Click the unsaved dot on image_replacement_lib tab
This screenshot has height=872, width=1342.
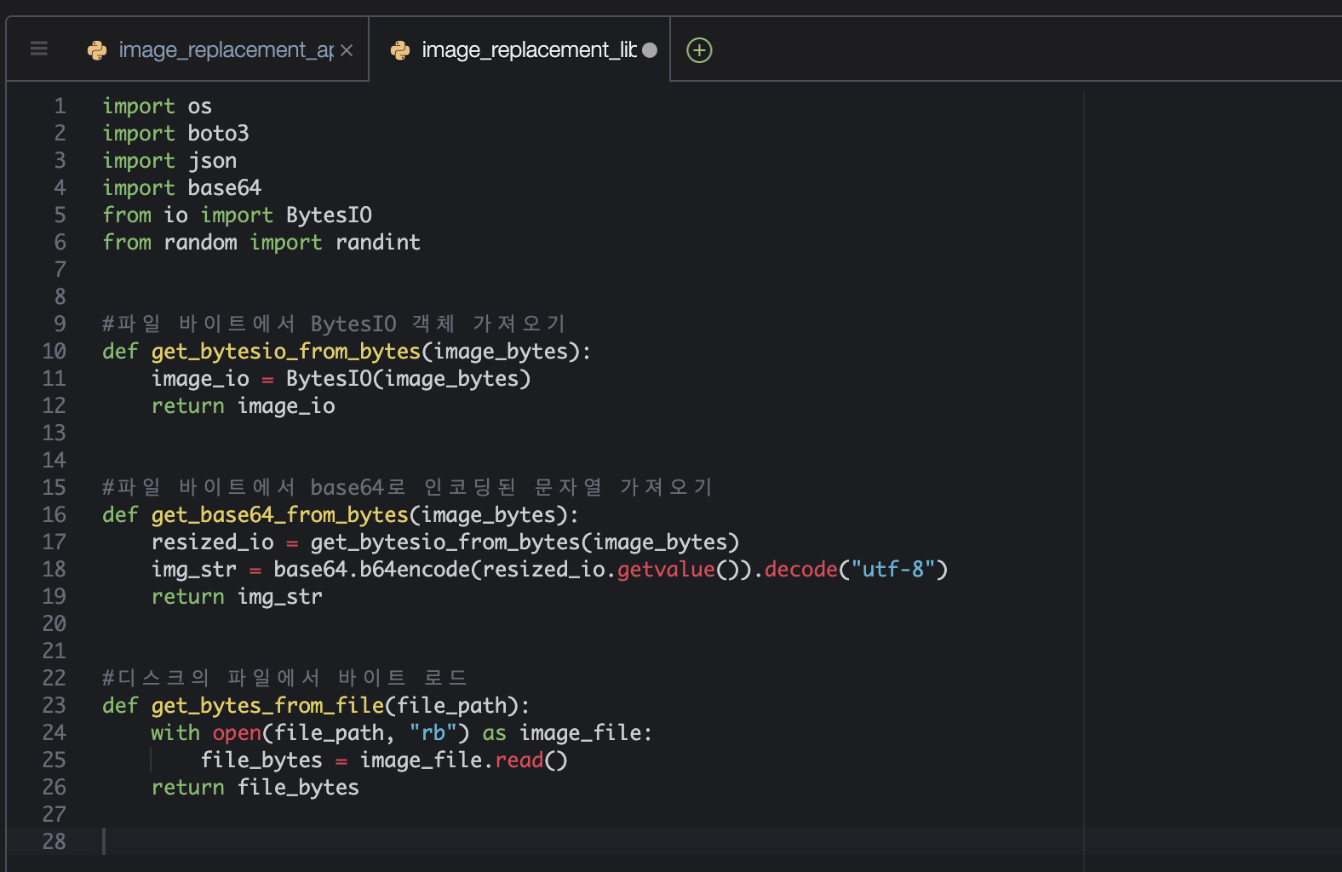pos(650,50)
